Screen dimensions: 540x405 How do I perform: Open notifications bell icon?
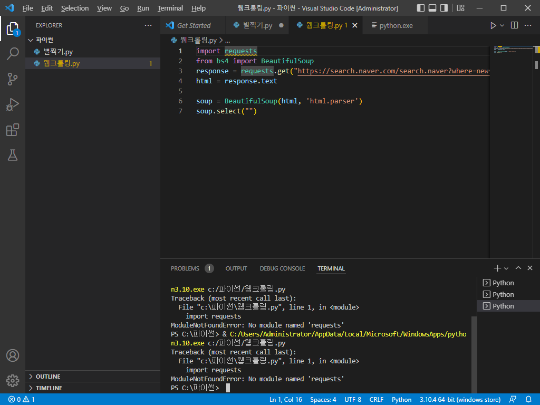(528, 400)
